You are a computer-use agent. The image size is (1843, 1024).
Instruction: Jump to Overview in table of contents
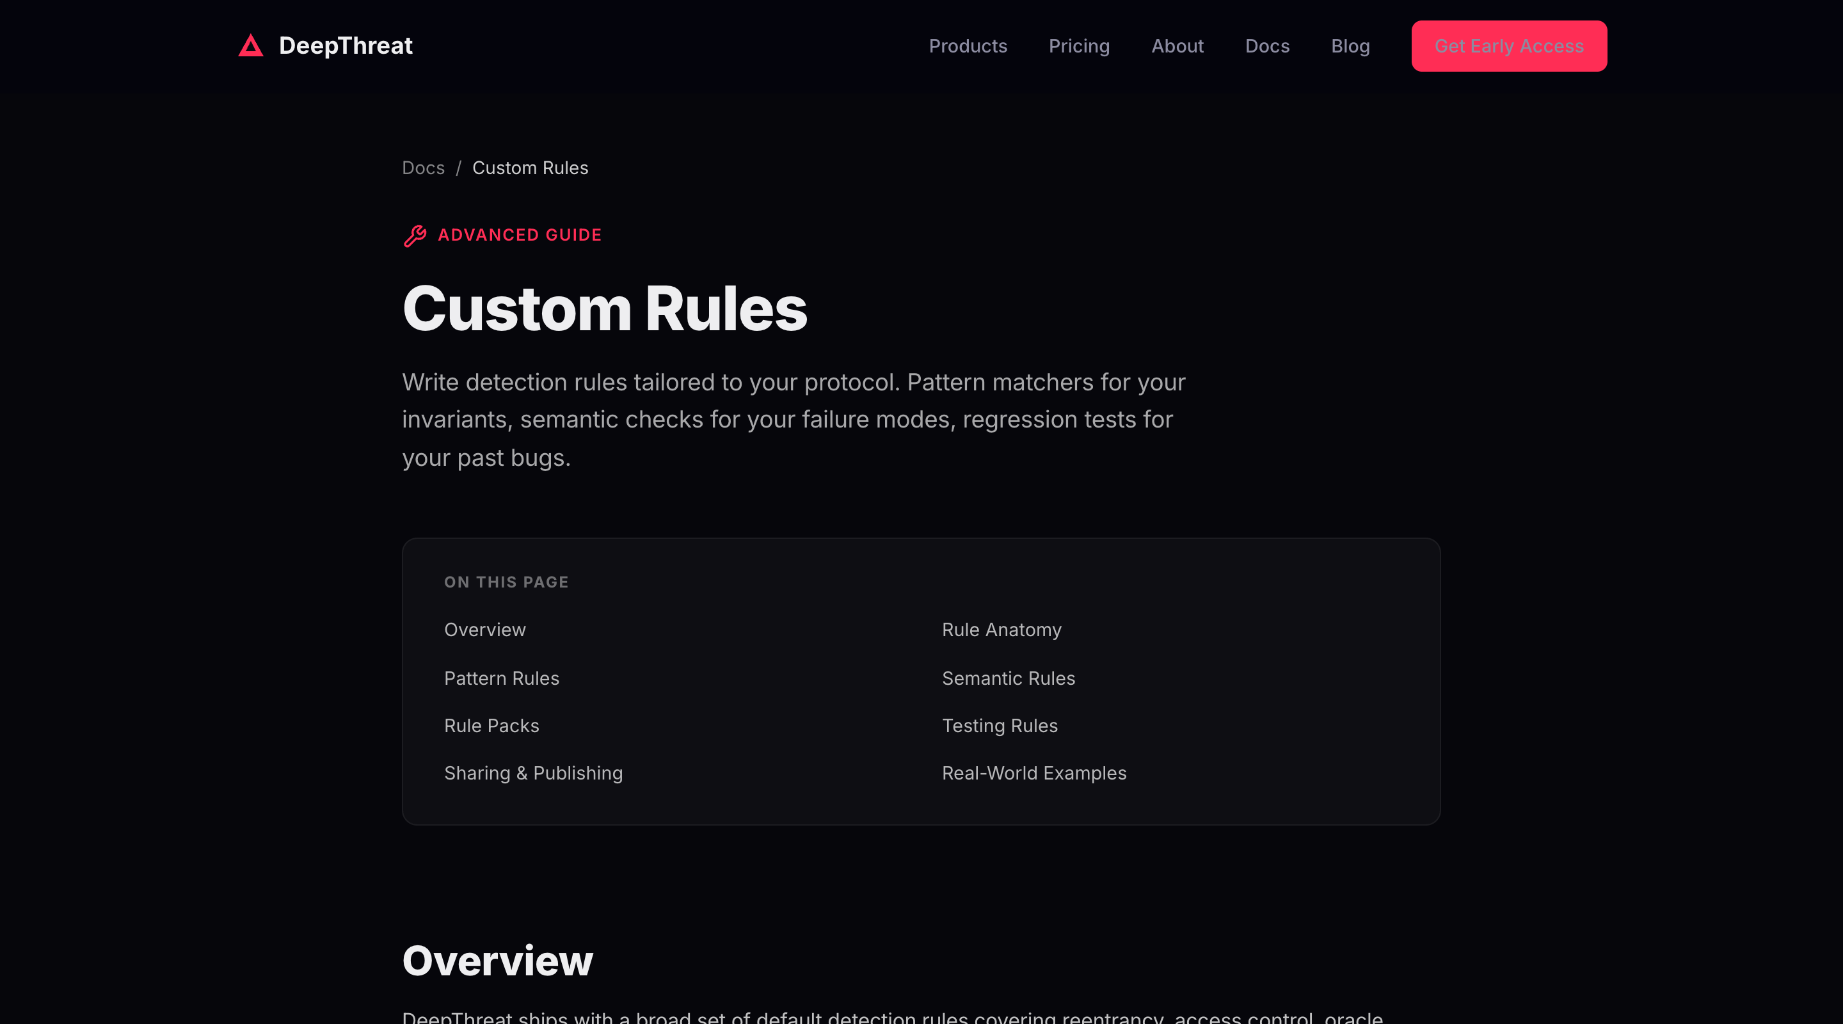coord(484,630)
